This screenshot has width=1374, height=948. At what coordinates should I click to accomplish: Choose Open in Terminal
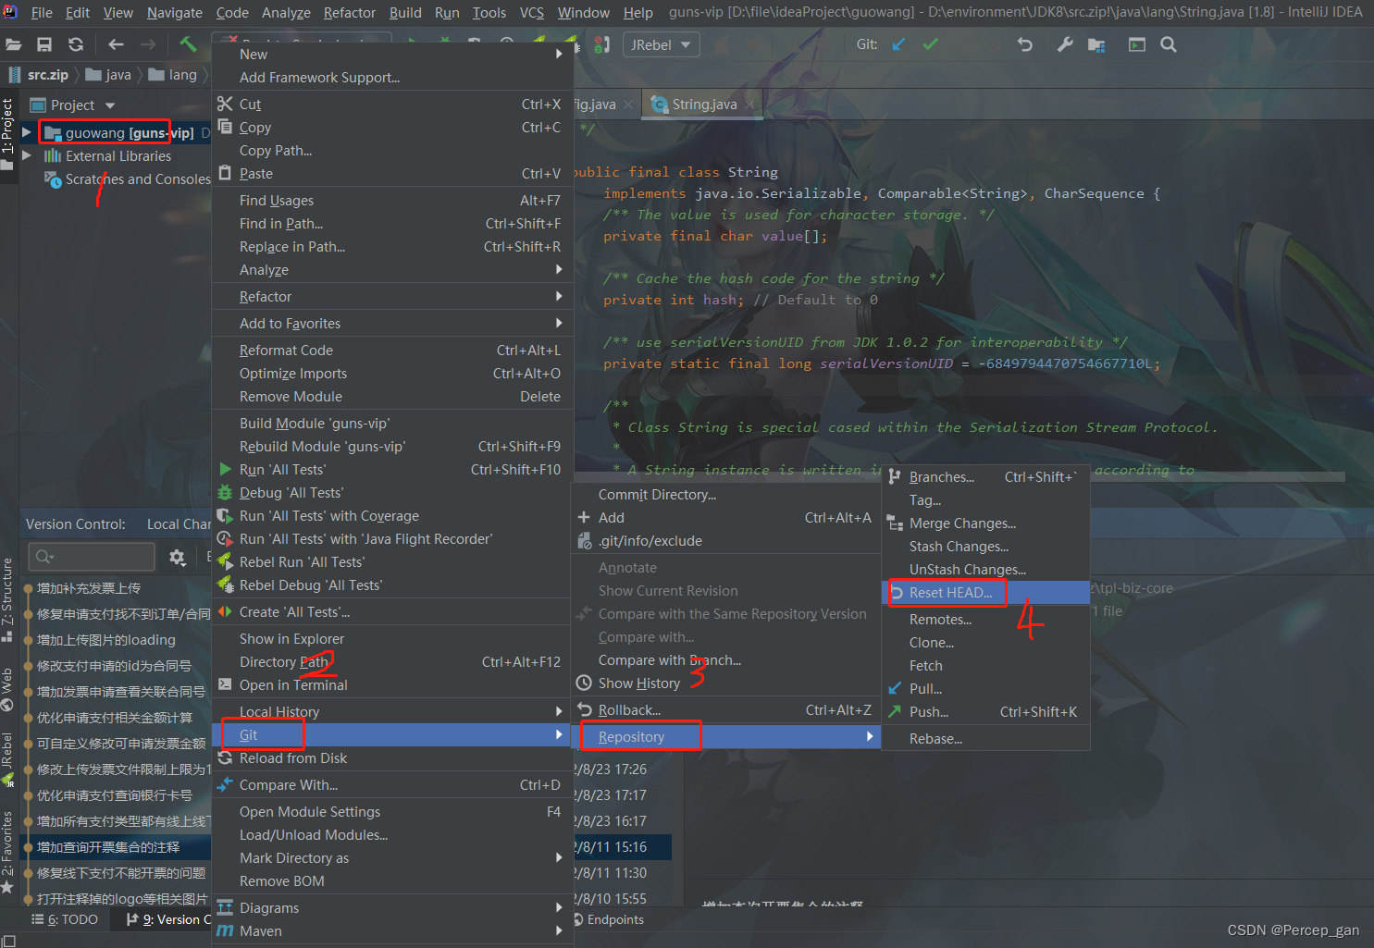click(392, 684)
